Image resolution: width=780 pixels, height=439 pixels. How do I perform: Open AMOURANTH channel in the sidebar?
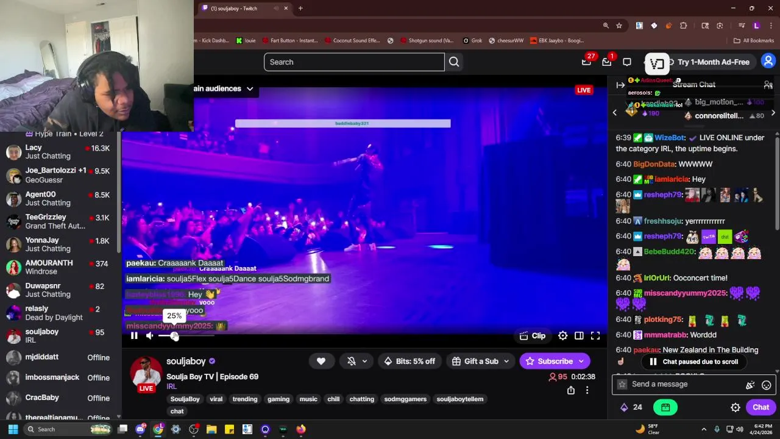tap(59, 267)
